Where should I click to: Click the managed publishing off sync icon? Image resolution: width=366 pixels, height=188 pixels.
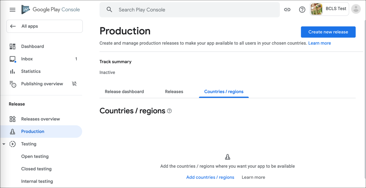[74, 84]
